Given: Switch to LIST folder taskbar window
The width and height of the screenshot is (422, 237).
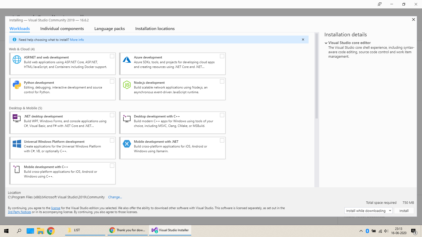Looking at the screenshot, I should pyautogui.click(x=85, y=230).
